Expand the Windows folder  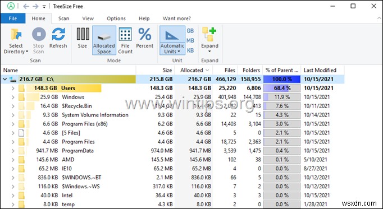pos(13,97)
